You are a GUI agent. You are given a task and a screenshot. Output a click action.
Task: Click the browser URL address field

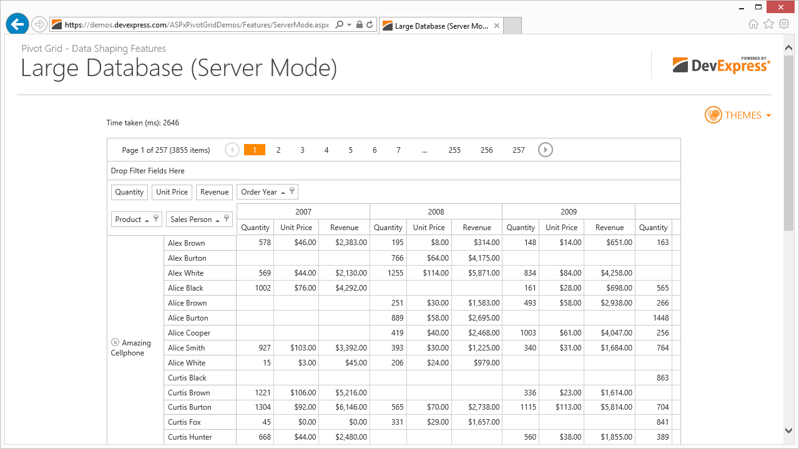click(197, 25)
